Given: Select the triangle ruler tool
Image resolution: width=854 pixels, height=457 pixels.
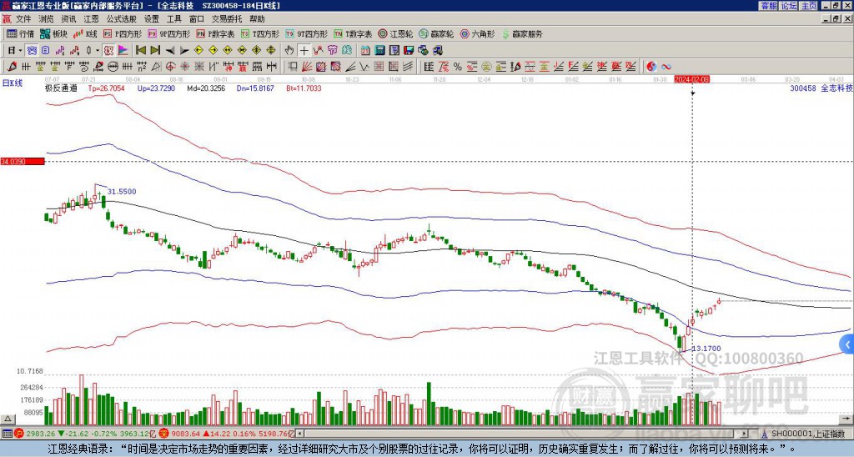Looking at the screenshot, I should click(156, 67).
